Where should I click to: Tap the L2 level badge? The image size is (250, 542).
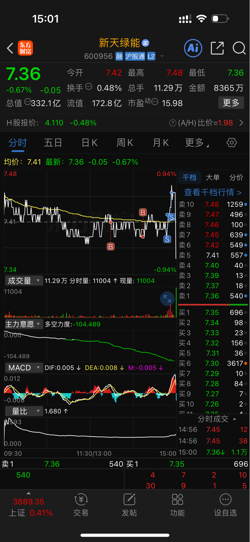tap(151, 56)
